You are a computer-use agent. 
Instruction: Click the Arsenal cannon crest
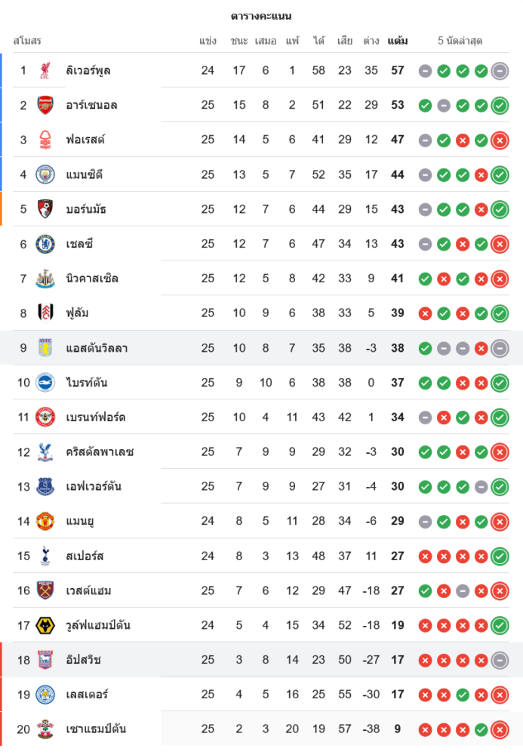click(x=45, y=106)
